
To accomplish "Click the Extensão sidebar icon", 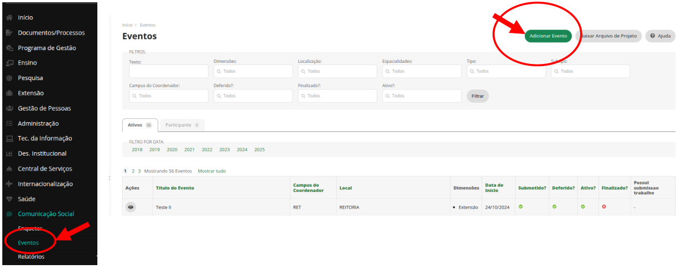I will 9,93.
